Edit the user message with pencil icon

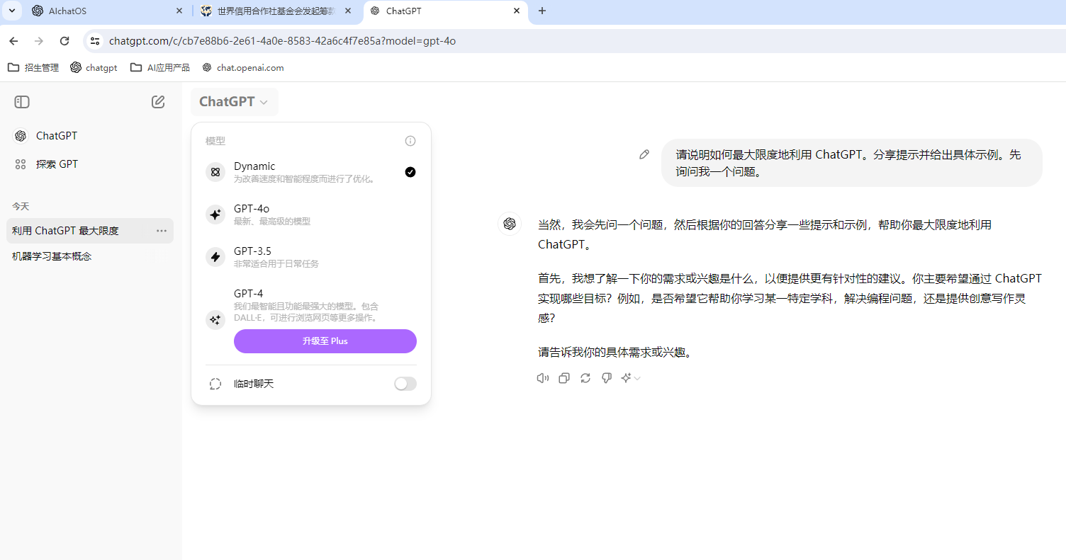(x=644, y=154)
